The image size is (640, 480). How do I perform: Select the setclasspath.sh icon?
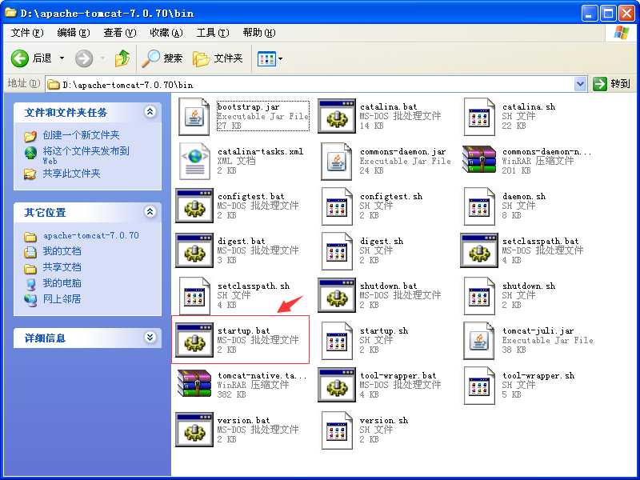pos(194,296)
